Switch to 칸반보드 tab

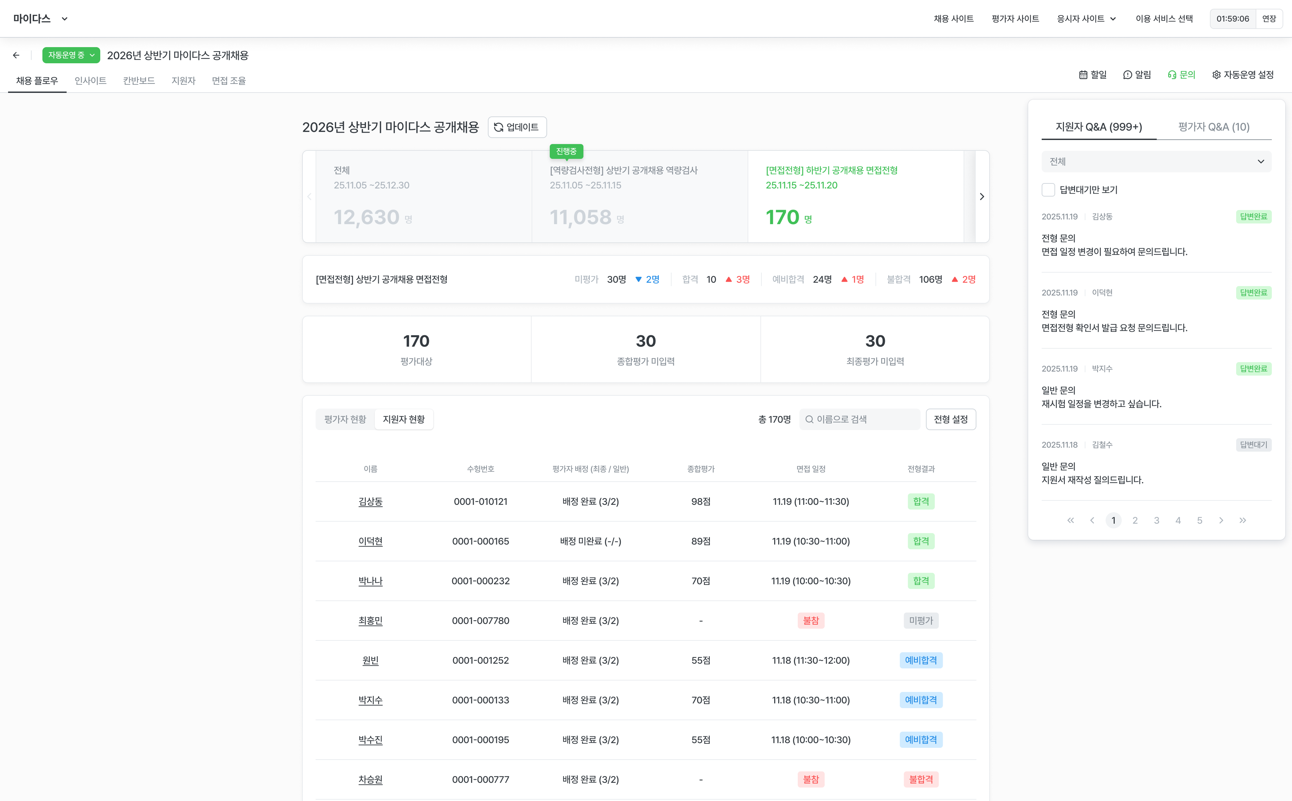[139, 80]
